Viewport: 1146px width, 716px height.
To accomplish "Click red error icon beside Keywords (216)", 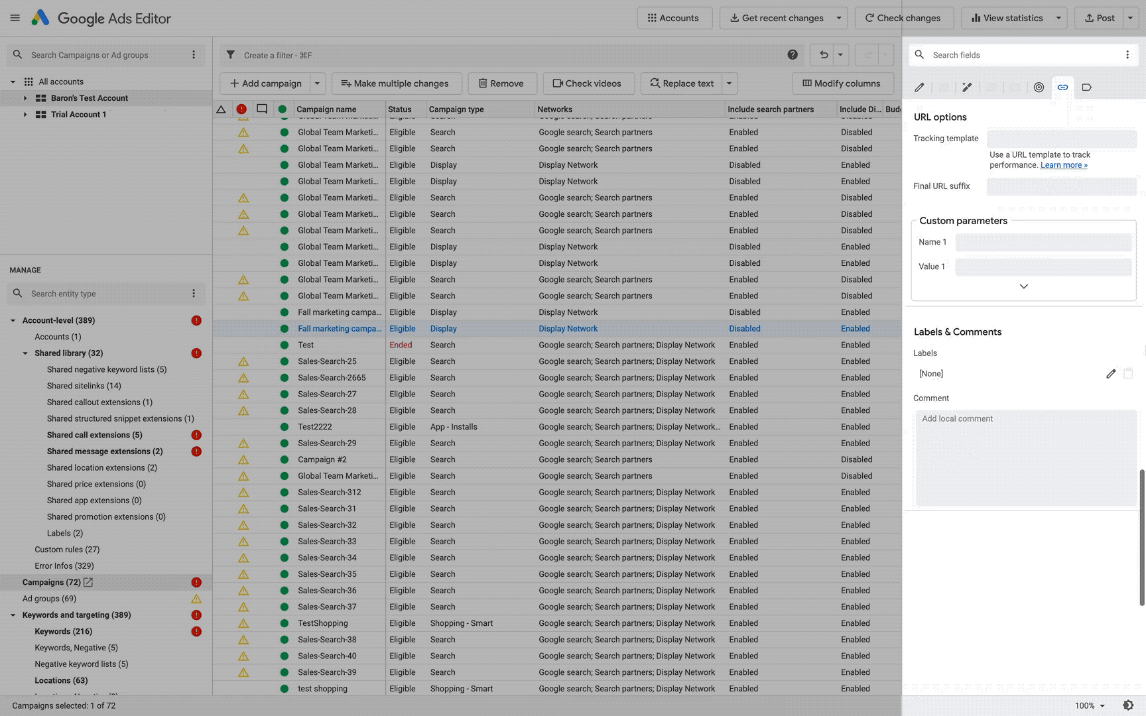I will pos(196,631).
